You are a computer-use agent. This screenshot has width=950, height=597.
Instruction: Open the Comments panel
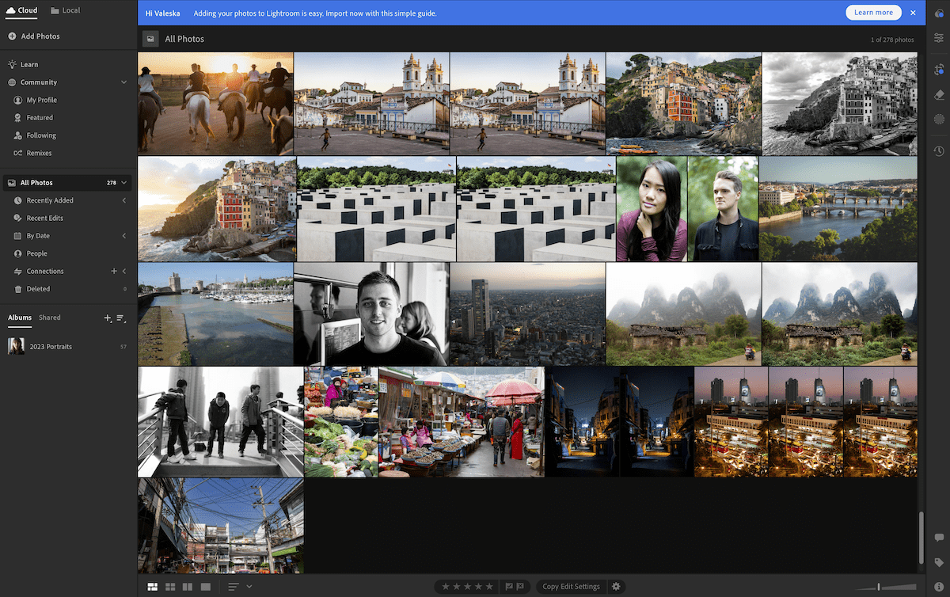pos(939,537)
